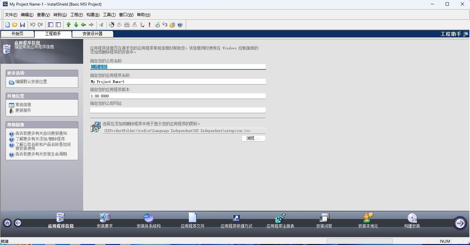Viewport: 470px width, 245px height.
Task: Click the back arrow circle in bottom bar
Action: [18, 223]
